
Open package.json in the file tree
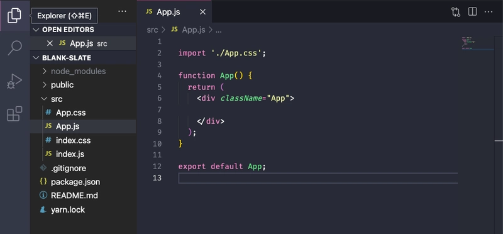[75, 182]
